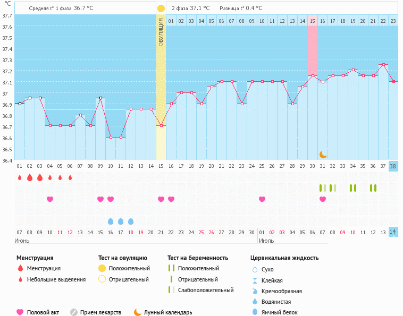Click the pink 'Половой акт' legend heart icon
403x316 pixels.
(x=20, y=312)
